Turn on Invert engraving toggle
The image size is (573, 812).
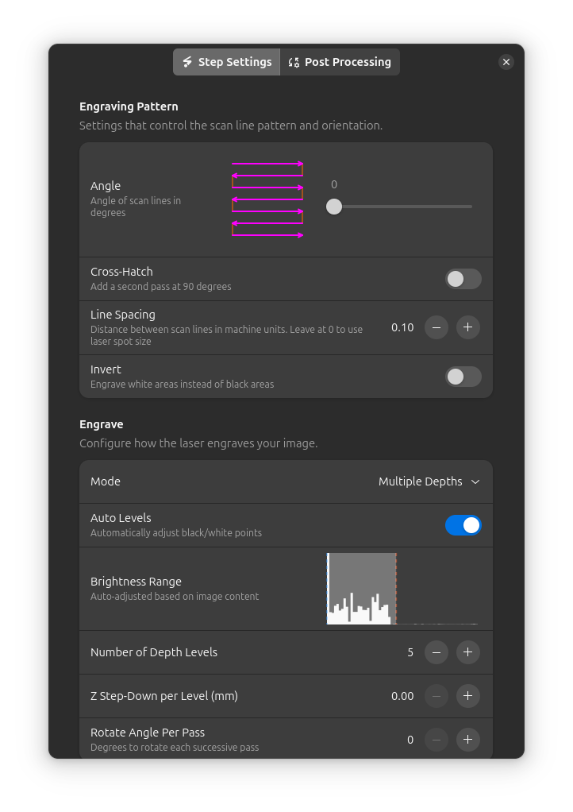click(x=463, y=377)
